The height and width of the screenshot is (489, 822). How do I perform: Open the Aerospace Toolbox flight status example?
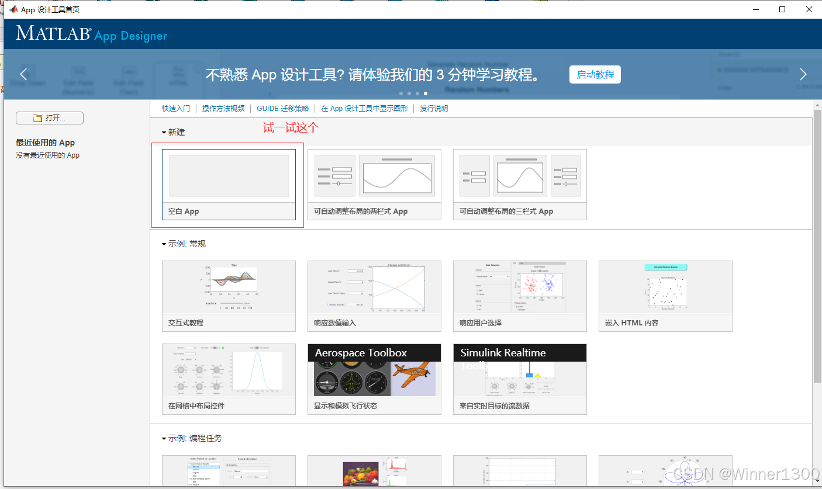coord(374,379)
